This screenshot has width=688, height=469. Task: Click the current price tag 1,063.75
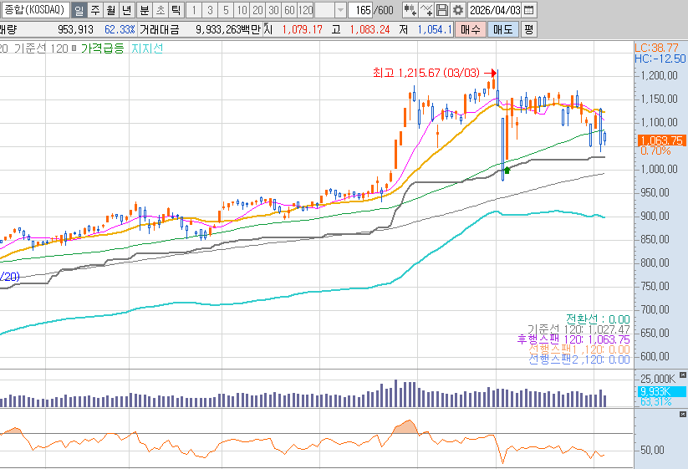(662, 140)
